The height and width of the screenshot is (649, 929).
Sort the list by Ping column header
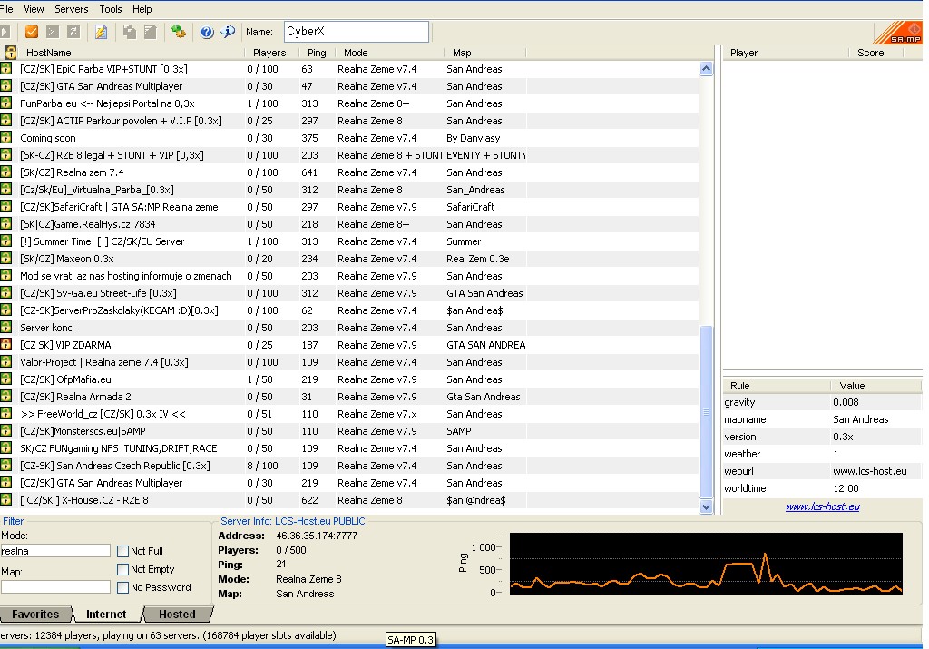(x=317, y=53)
